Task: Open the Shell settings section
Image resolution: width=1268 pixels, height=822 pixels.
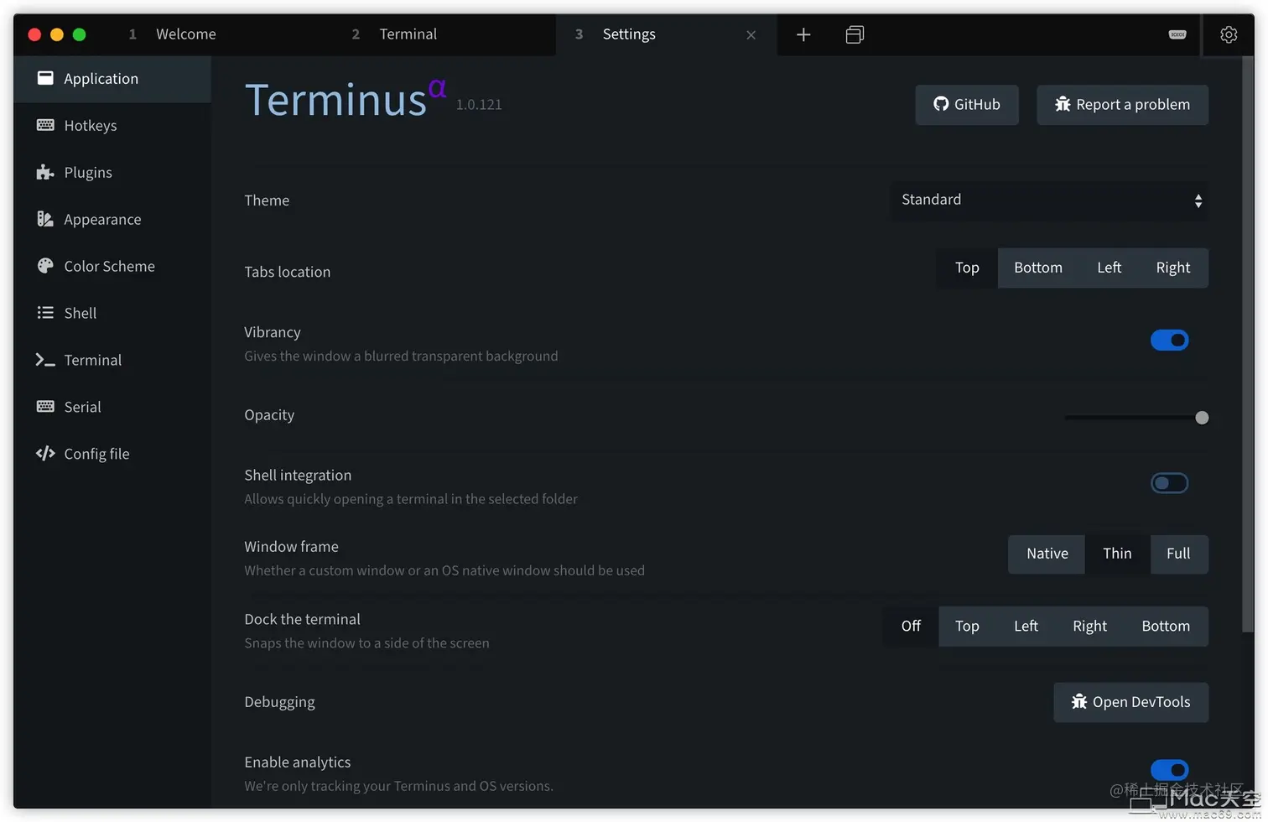Action: (112, 314)
